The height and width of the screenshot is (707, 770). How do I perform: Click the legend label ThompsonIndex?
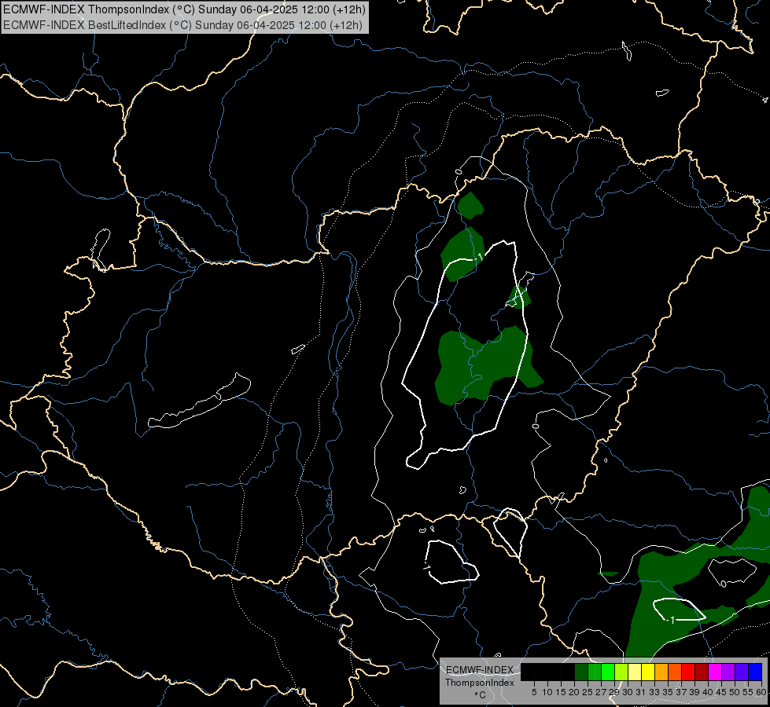pyautogui.click(x=480, y=683)
